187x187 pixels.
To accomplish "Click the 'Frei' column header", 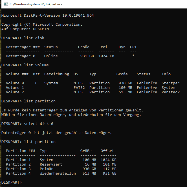I will coord(103,47).
